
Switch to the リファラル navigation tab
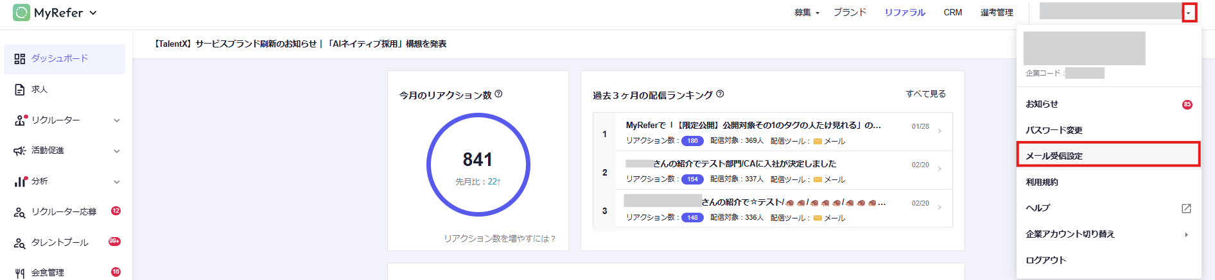pos(905,13)
